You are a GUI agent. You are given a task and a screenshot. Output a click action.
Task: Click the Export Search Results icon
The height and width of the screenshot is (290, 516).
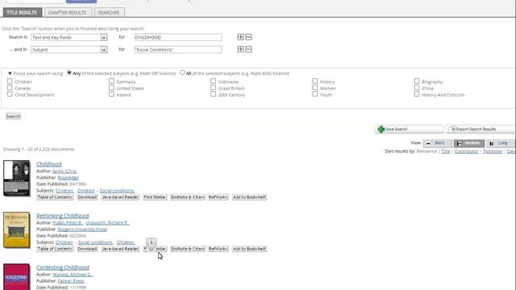tap(453, 129)
